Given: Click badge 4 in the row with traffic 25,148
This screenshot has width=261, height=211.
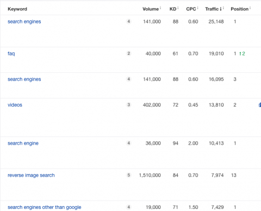Looking at the screenshot, I should 129,21.
